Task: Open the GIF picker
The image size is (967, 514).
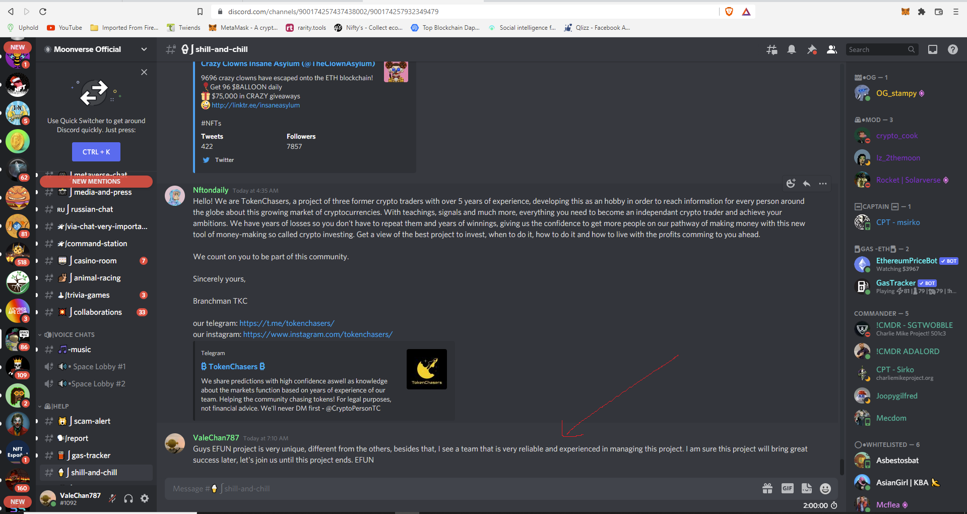Action: coord(787,488)
